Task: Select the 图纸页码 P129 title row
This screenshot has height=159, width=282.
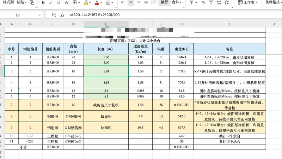Action: (x=135, y=41)
